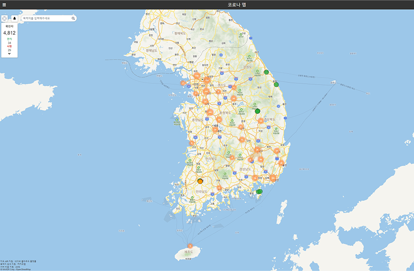
Task: Open the orange cluster near Ulsan
Action: pos(281,163)
